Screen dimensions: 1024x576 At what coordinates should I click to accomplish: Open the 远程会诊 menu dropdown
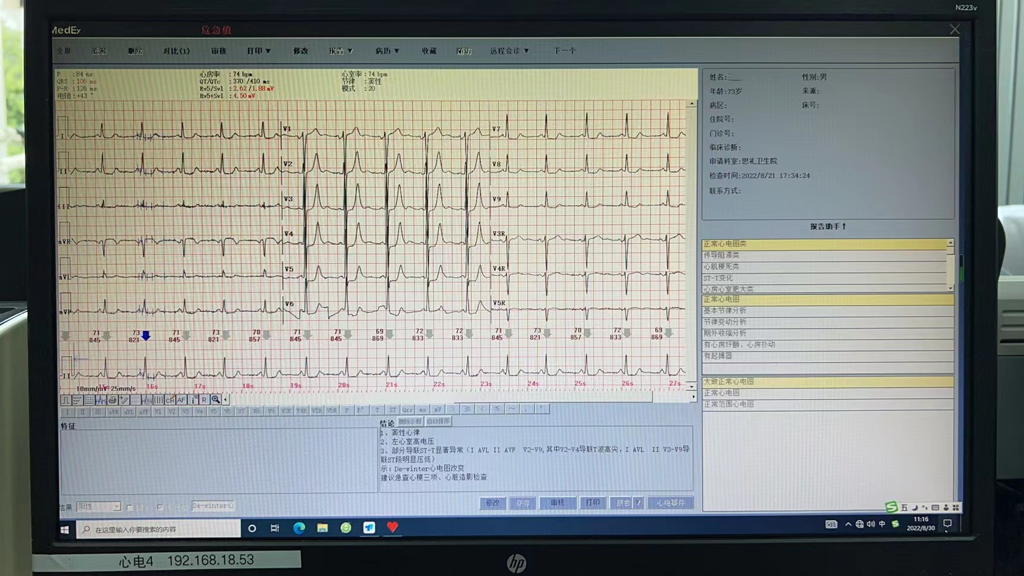(510, 51)
